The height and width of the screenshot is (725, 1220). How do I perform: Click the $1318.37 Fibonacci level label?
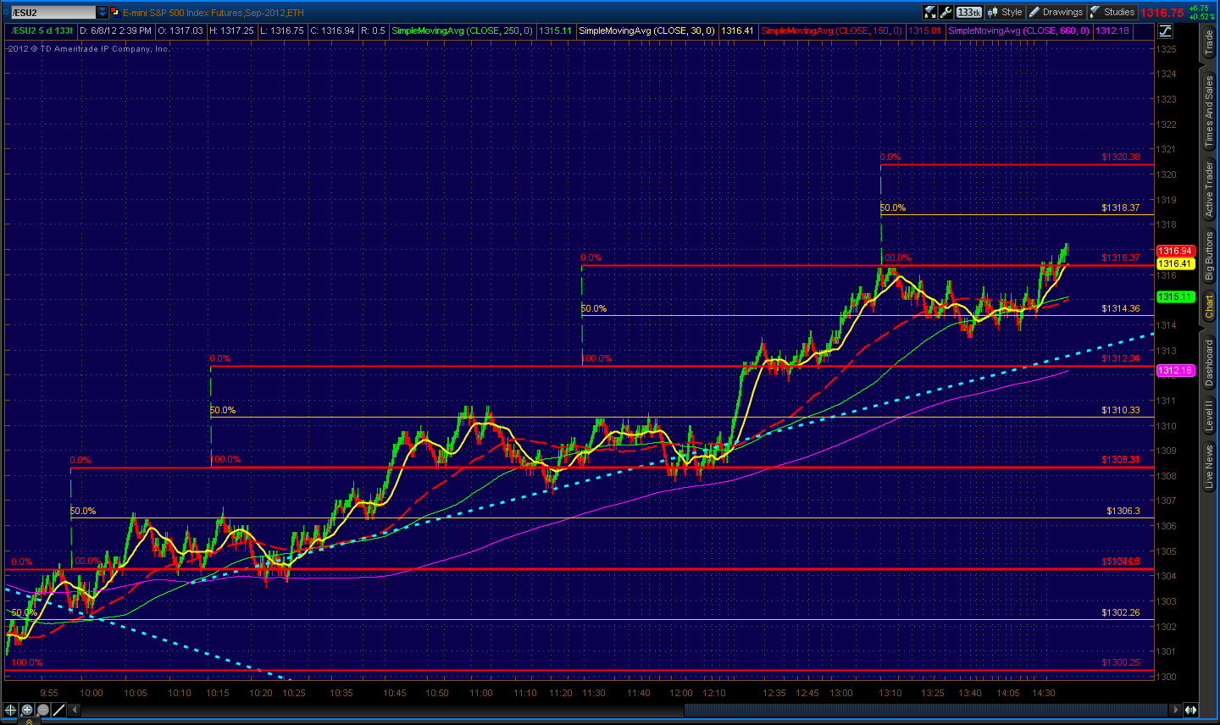pyautogui.click(x=1120, y=208)
